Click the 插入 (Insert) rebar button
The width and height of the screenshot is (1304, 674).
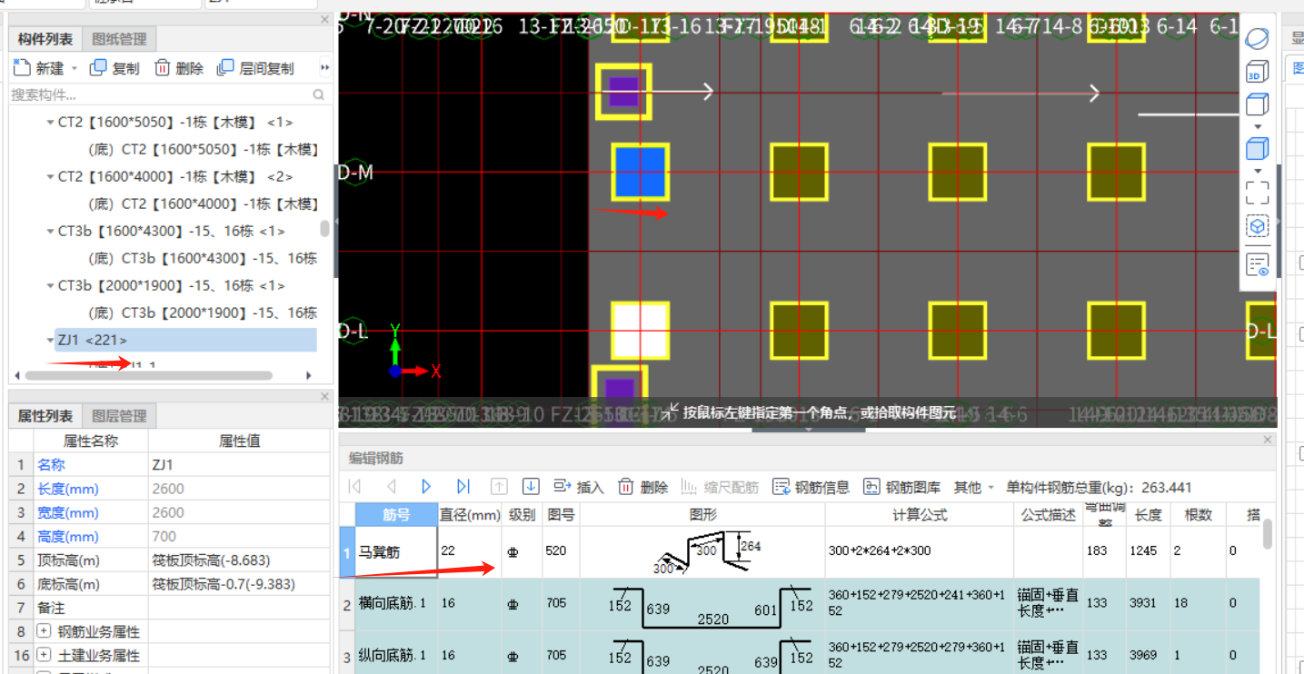[579, 487]
